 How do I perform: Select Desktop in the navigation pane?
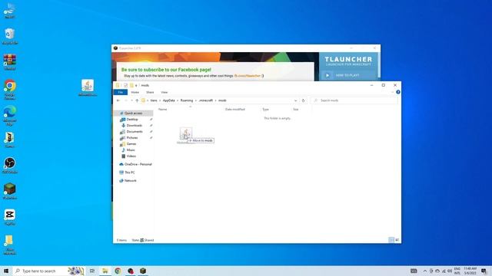132,120
